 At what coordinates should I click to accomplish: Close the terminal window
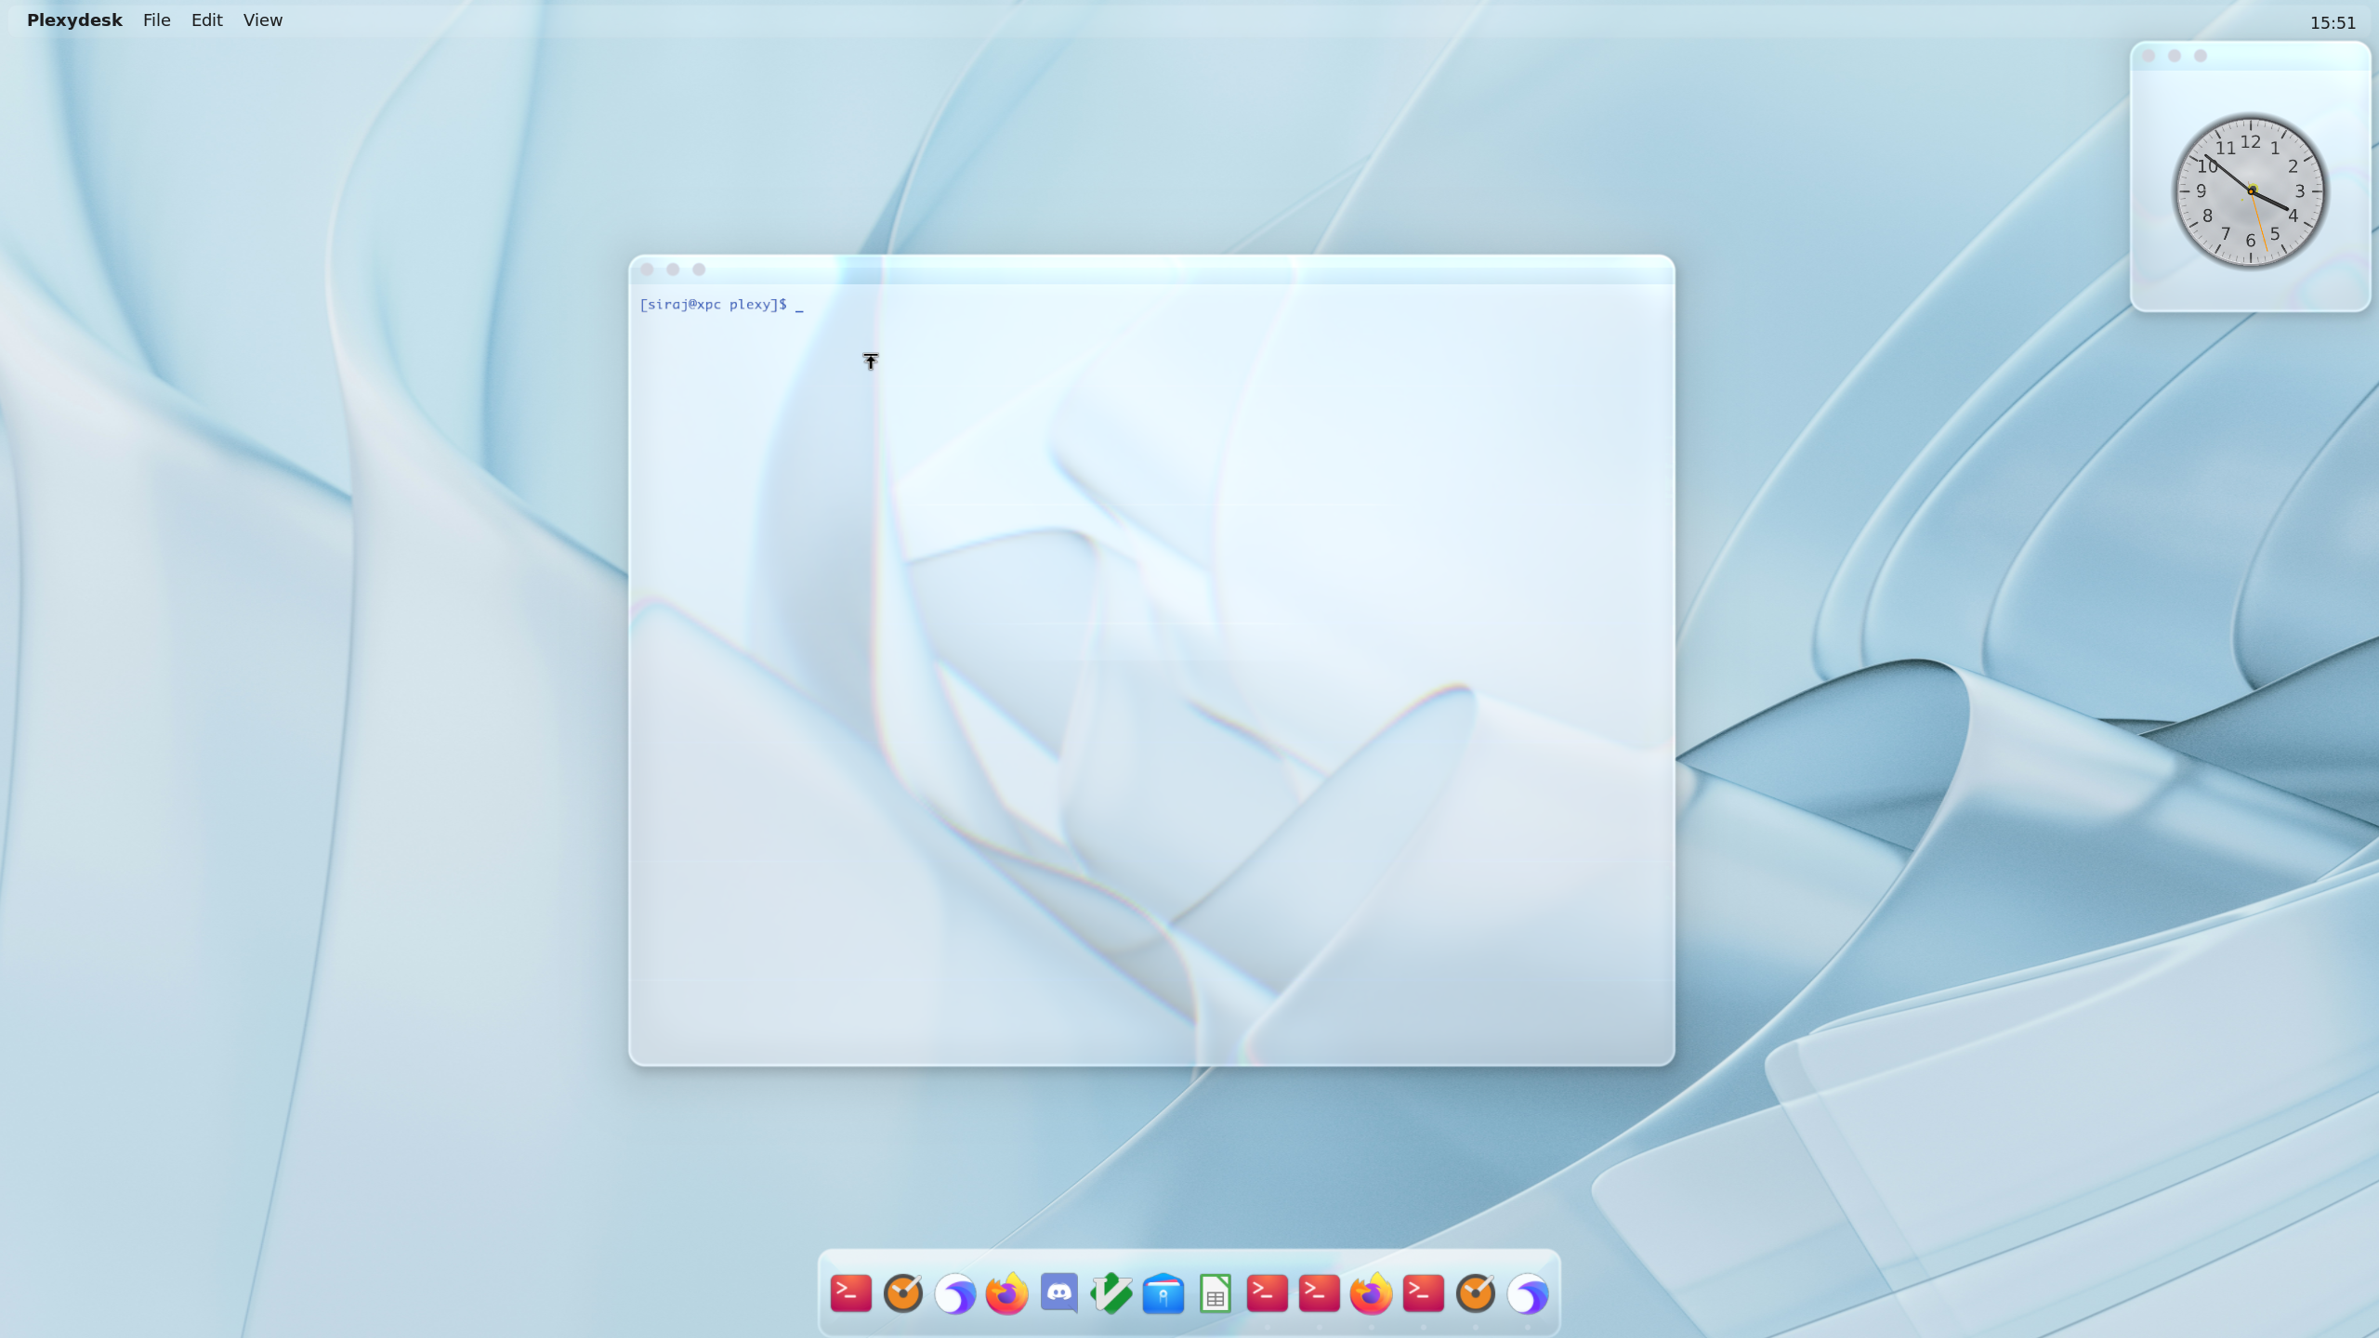point(647,269)
